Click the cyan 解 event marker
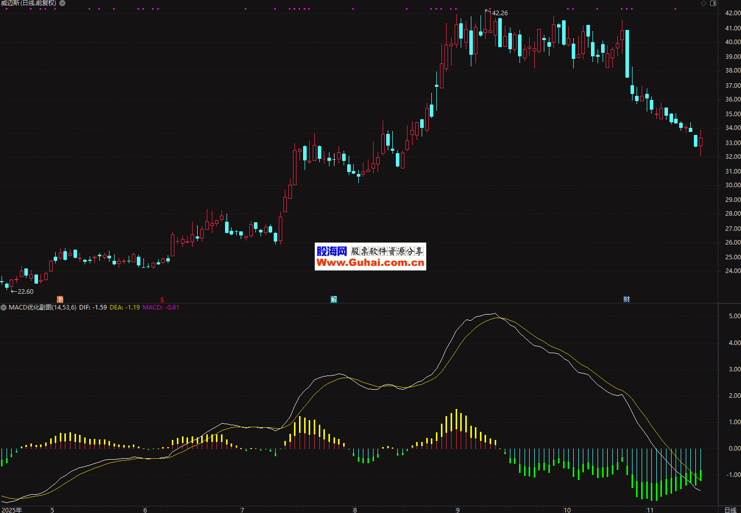This screenshot has height=513, width=741. [x=334, y=299]
